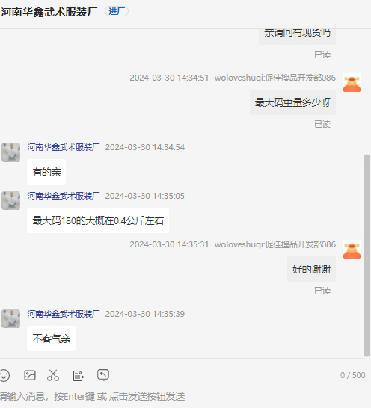
Task: Open 河南华鑫武术服装厂 name link at 14:34:54
Action: [x=64, y=147]
